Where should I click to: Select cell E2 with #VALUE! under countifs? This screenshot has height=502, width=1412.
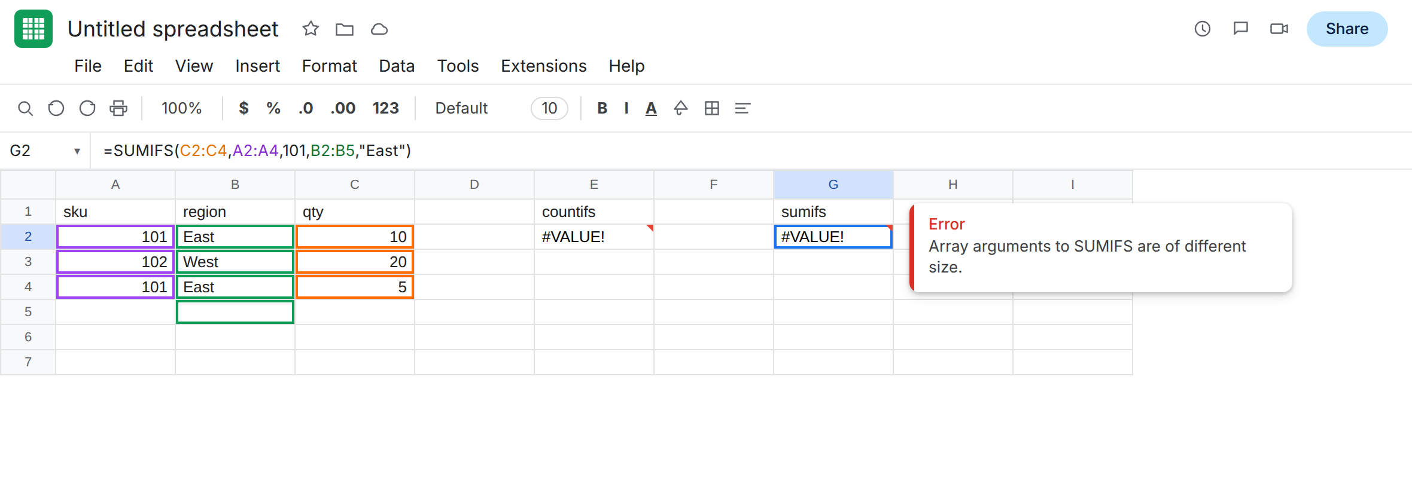click(594, 237)
